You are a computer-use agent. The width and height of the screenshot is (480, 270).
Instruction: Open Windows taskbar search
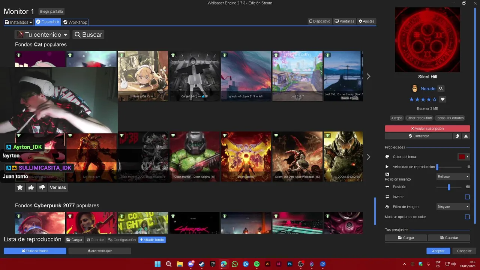click(x=169, y=264)
